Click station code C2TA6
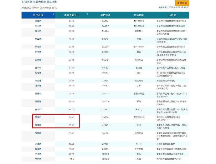Screen dimensions: 216x164 pos(105,144)
